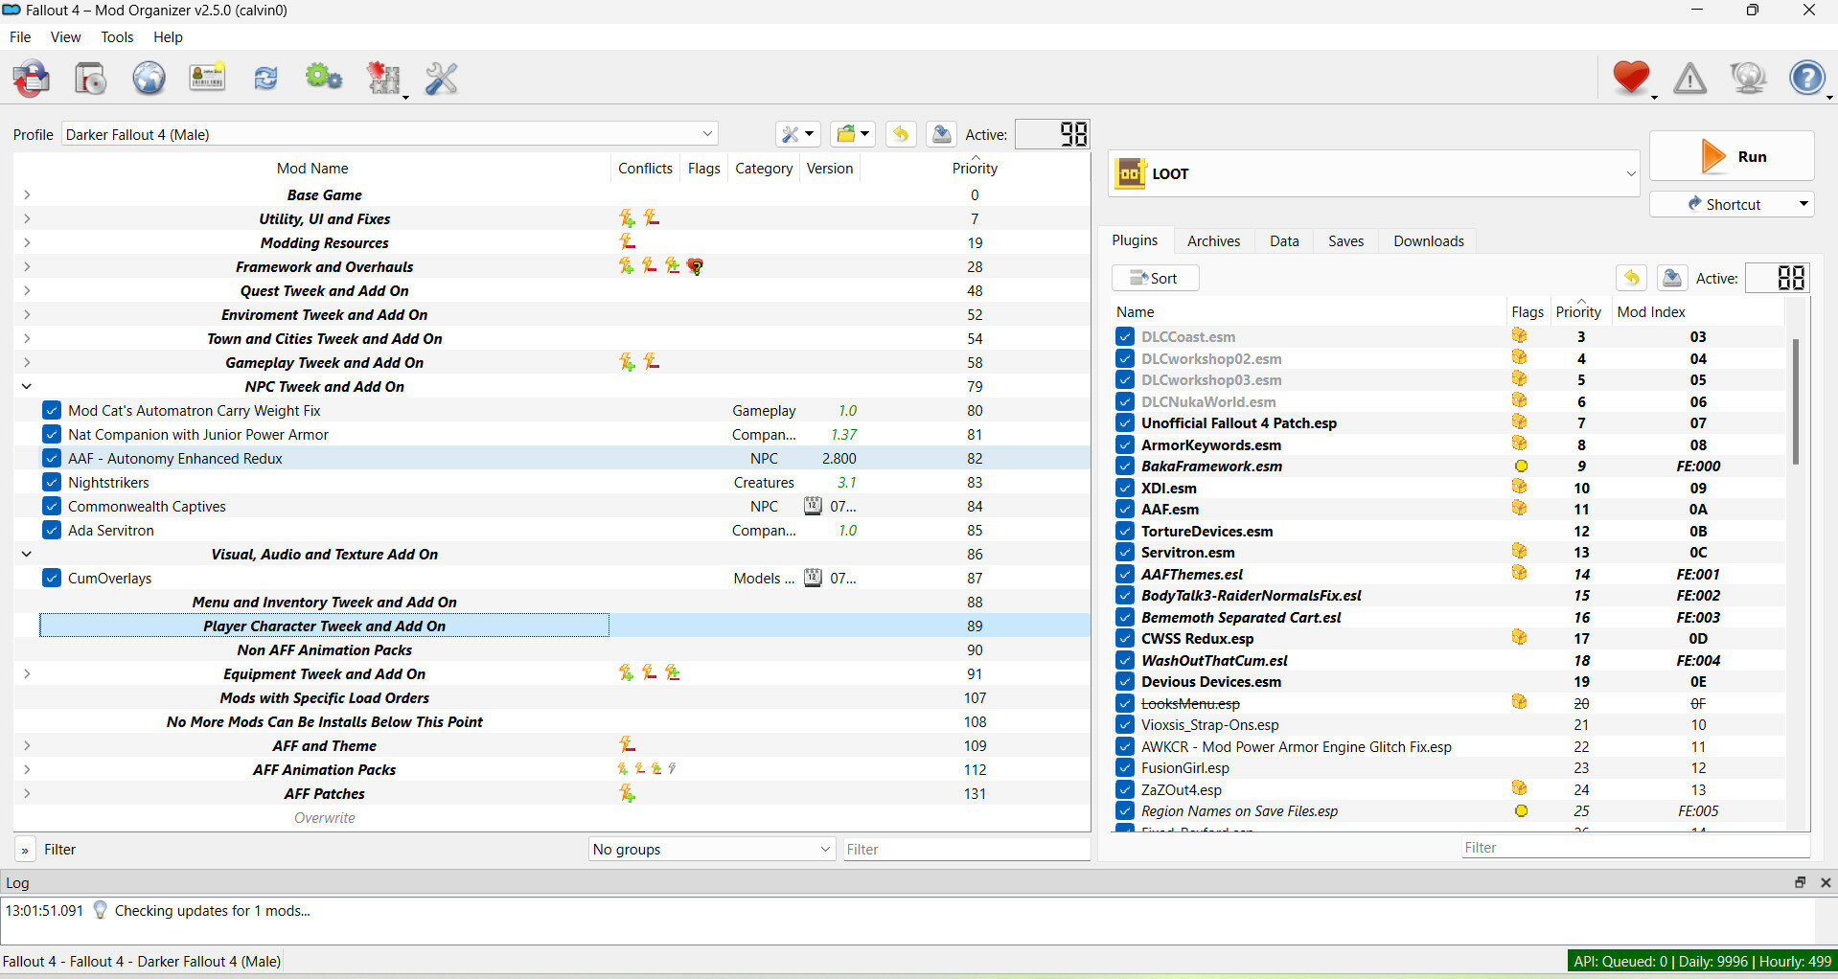Toggle ArmorKeywords.esm plugin checkbox

tap(1125, 444)
